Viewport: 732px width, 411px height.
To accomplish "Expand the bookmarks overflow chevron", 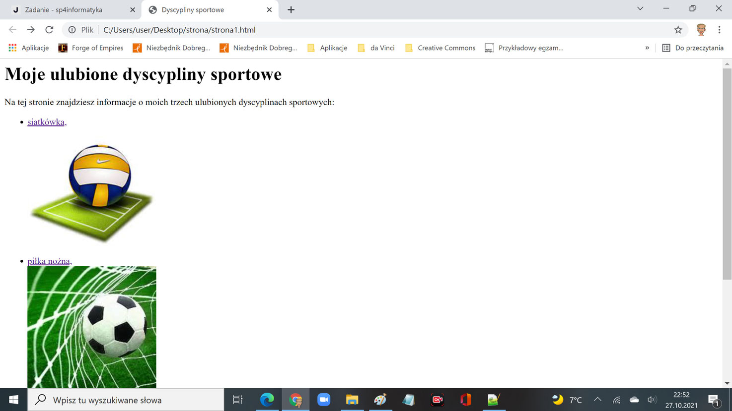I will 647,48.
